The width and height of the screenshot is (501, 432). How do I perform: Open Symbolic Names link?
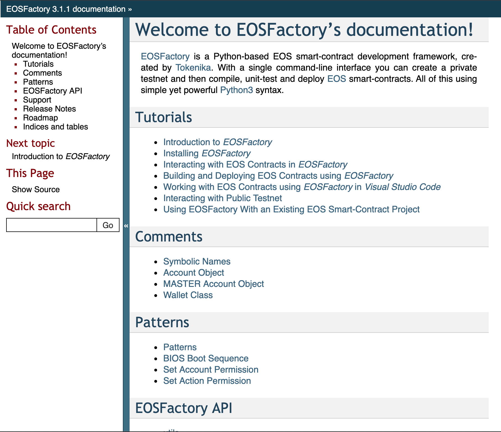click(197, 261)
